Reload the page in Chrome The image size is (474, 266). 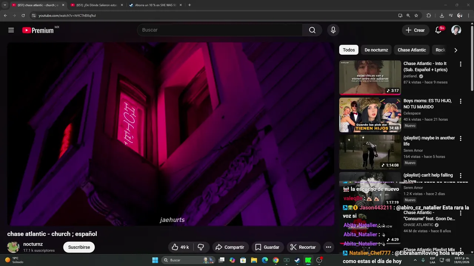pos(23,16)
